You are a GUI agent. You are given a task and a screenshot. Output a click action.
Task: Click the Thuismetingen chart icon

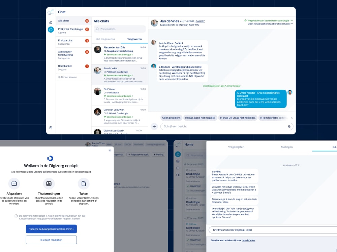coord(49,184)
